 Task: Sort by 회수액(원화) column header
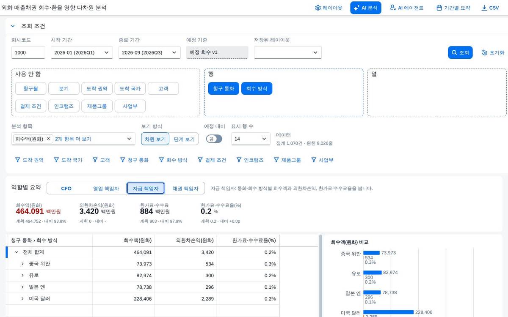tap(124, 240)
